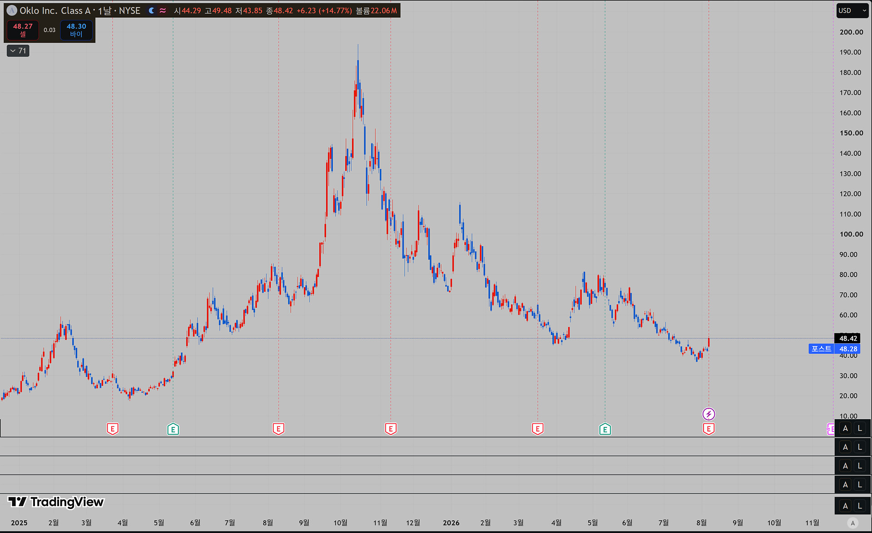Image resolution: width=872 pixels, height=533 pixels.
Task: Open the green earnings marker of May 2026
Action: 605,429
